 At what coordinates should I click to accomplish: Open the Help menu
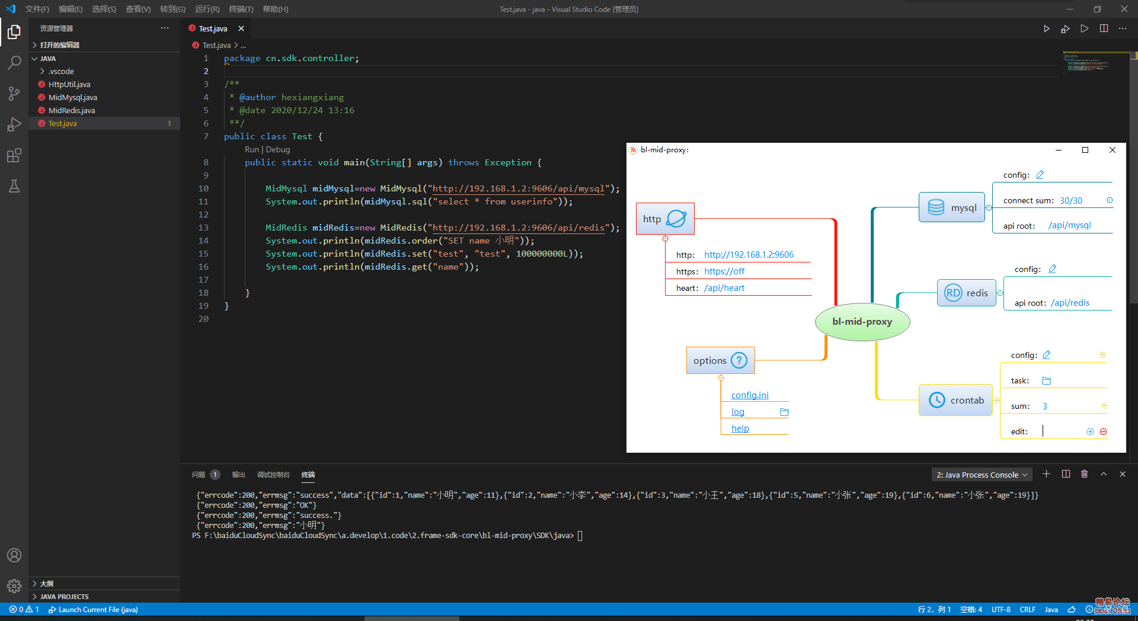275,9
